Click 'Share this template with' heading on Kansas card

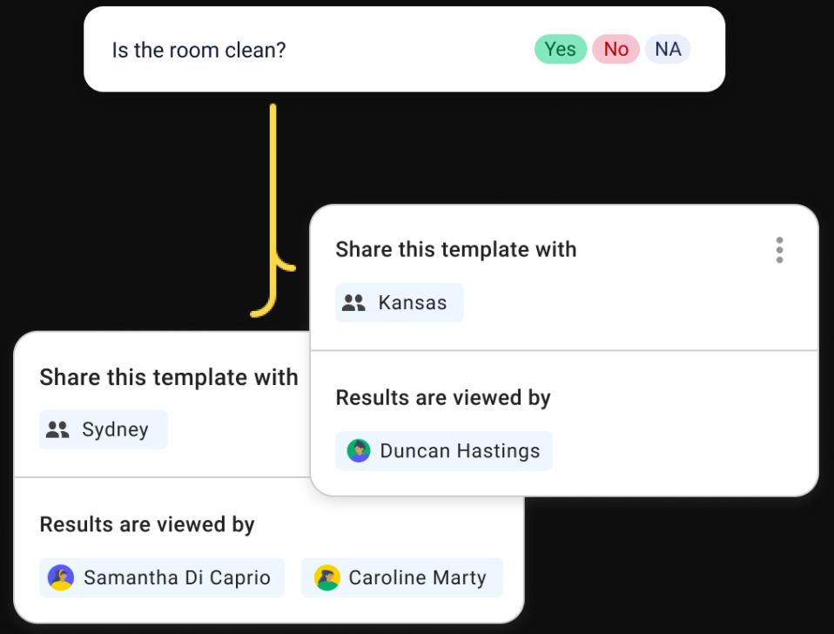(x=456, y=250)
